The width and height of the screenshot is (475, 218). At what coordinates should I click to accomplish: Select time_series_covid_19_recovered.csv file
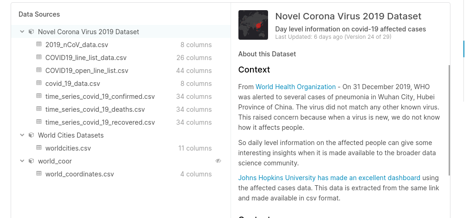100,122
